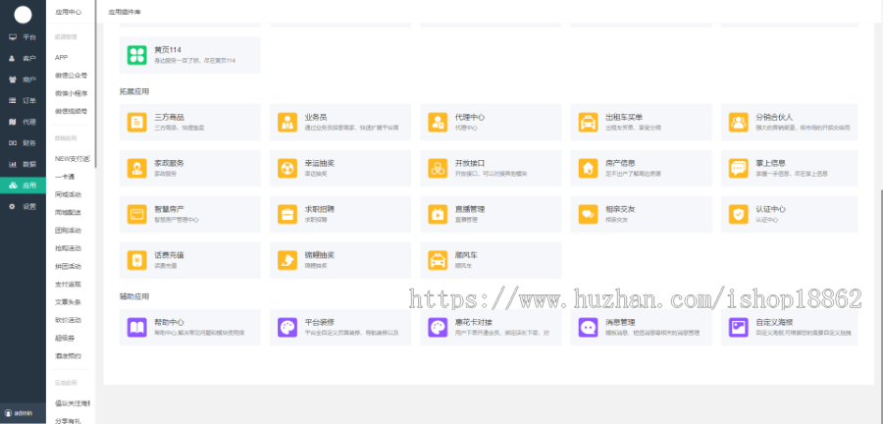This screenshot has width=883, height=424.
Task: Go to 平台 in main sidebar
Action: pyautogui.click(x=23, y=37)
